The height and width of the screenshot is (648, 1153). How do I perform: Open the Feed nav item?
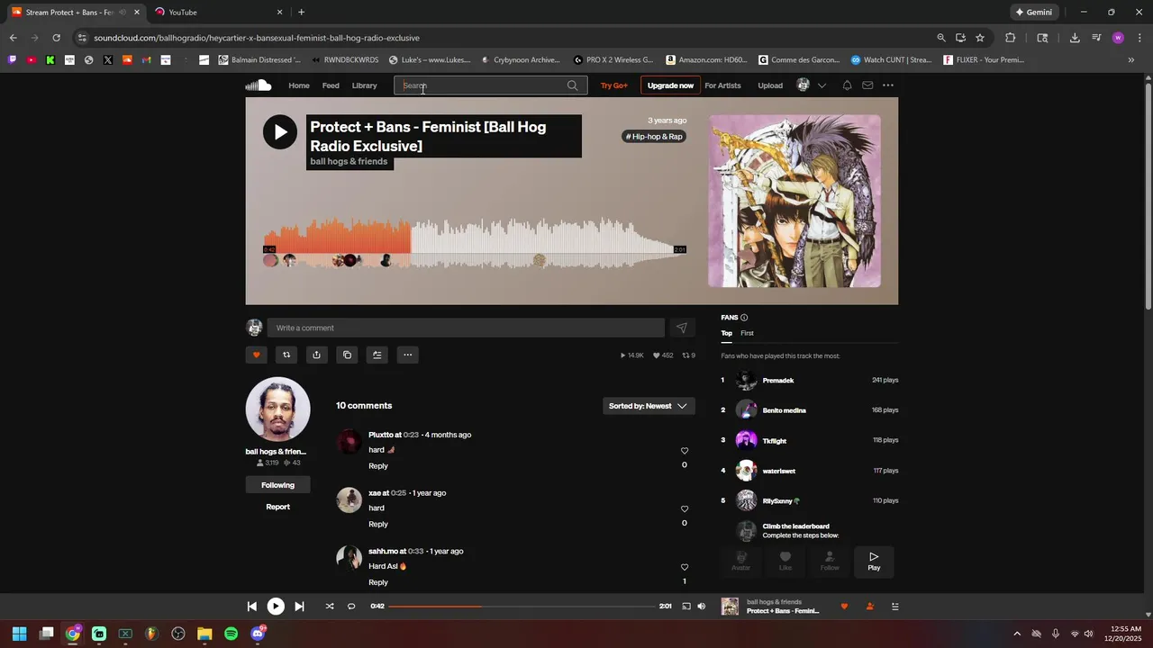click(331, 85)
